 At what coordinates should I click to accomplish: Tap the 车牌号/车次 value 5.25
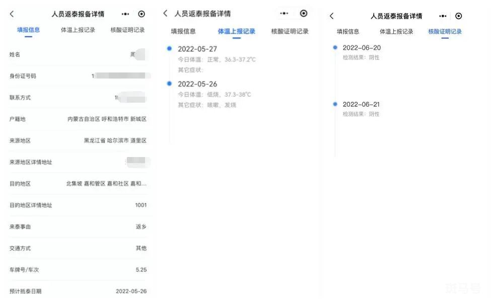141,270
